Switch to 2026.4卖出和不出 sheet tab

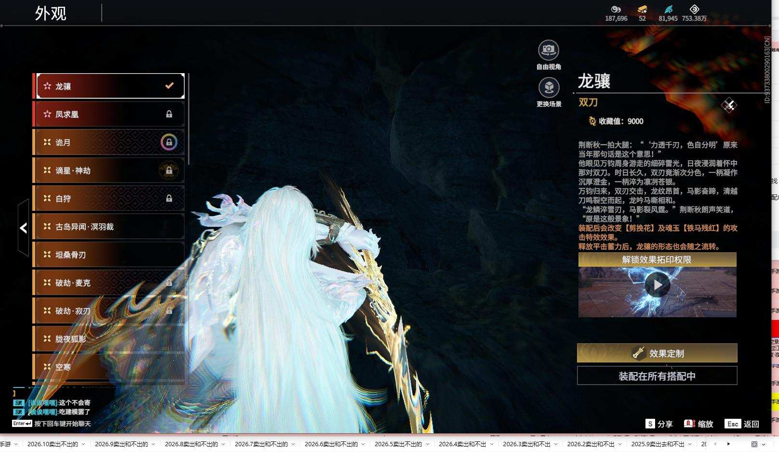tap(462, 444)
